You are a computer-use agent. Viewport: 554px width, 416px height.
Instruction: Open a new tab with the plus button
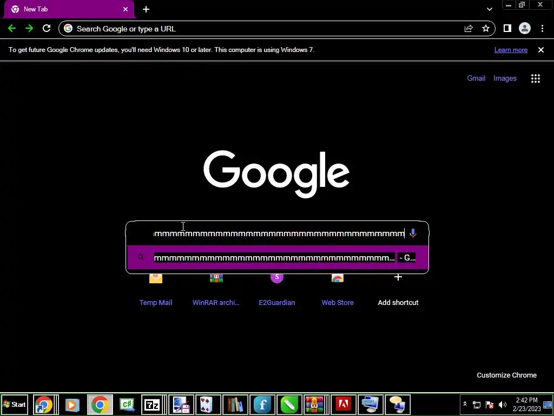pos(146,9)
